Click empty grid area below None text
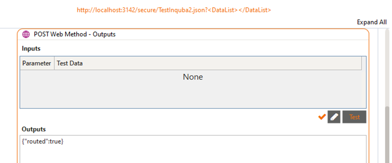 point(193,96)
